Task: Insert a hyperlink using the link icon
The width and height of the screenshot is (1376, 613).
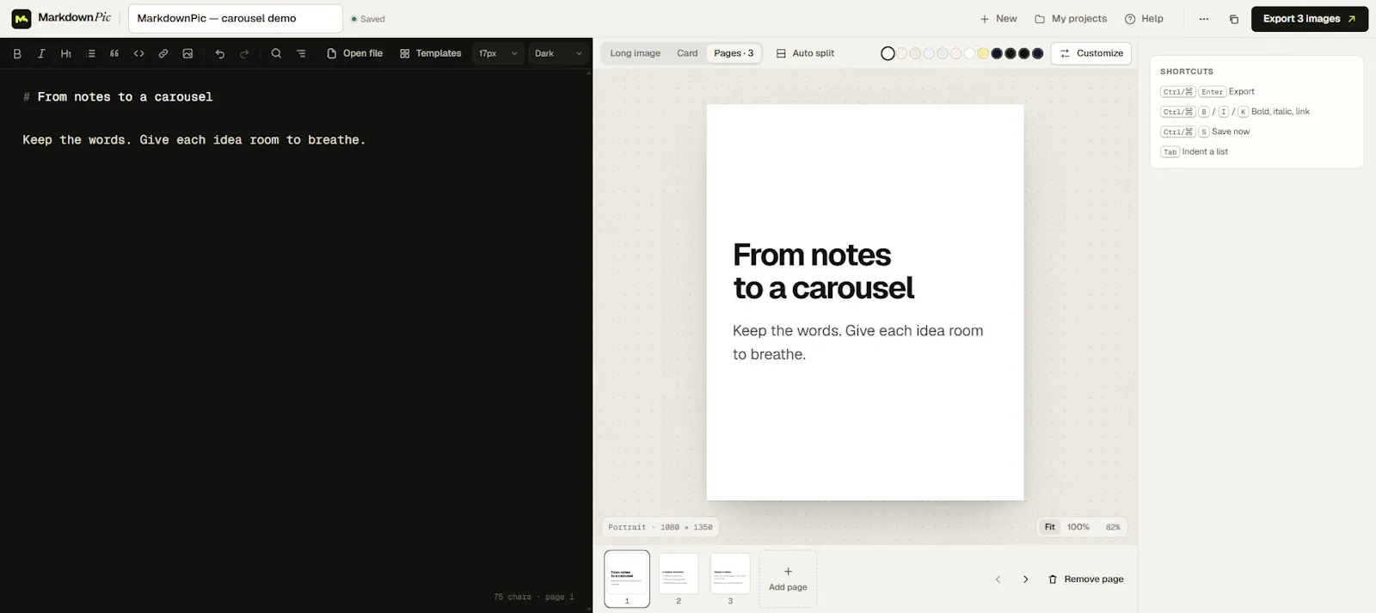Action: point(163,53)
